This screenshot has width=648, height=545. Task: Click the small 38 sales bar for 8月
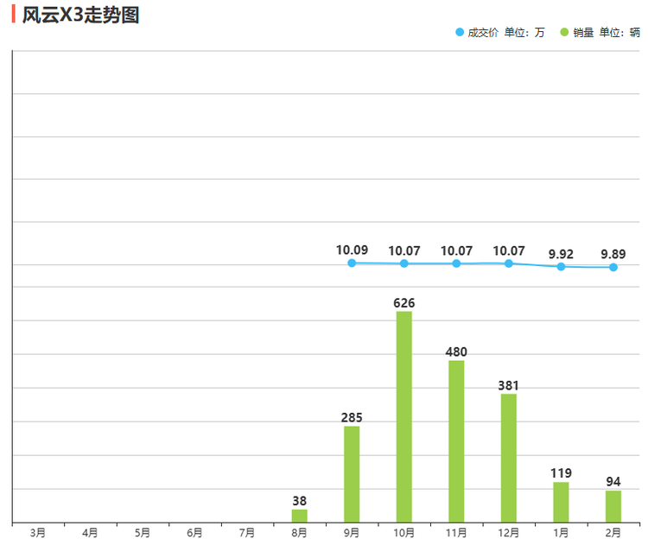(x=299, y=516)
